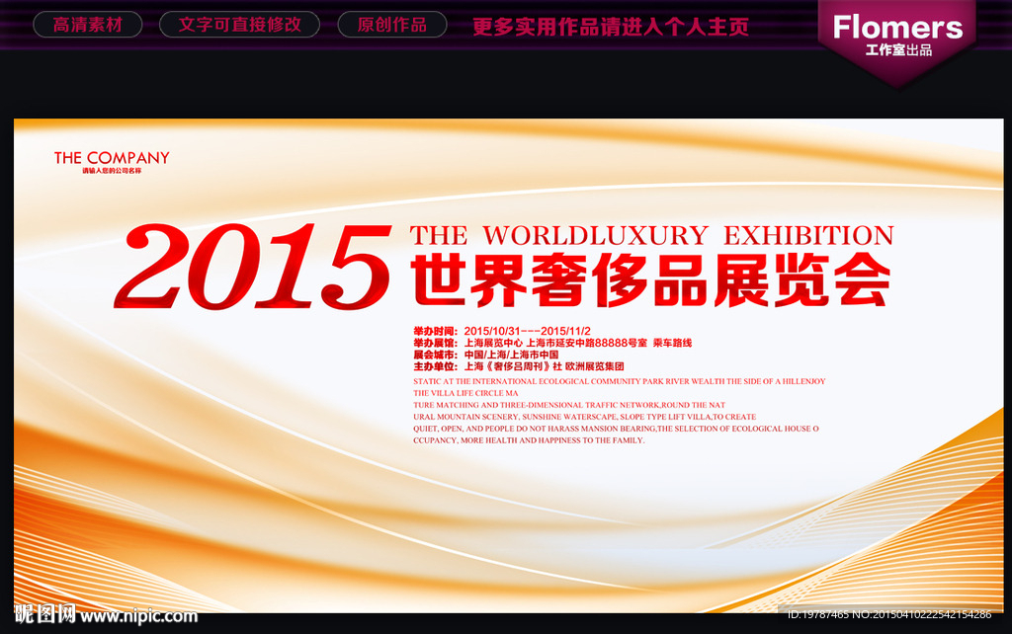1012x634 pixels.
Task: Click THE WORLDLUXURY EXHIBITION heading
Action: (652, 235)
